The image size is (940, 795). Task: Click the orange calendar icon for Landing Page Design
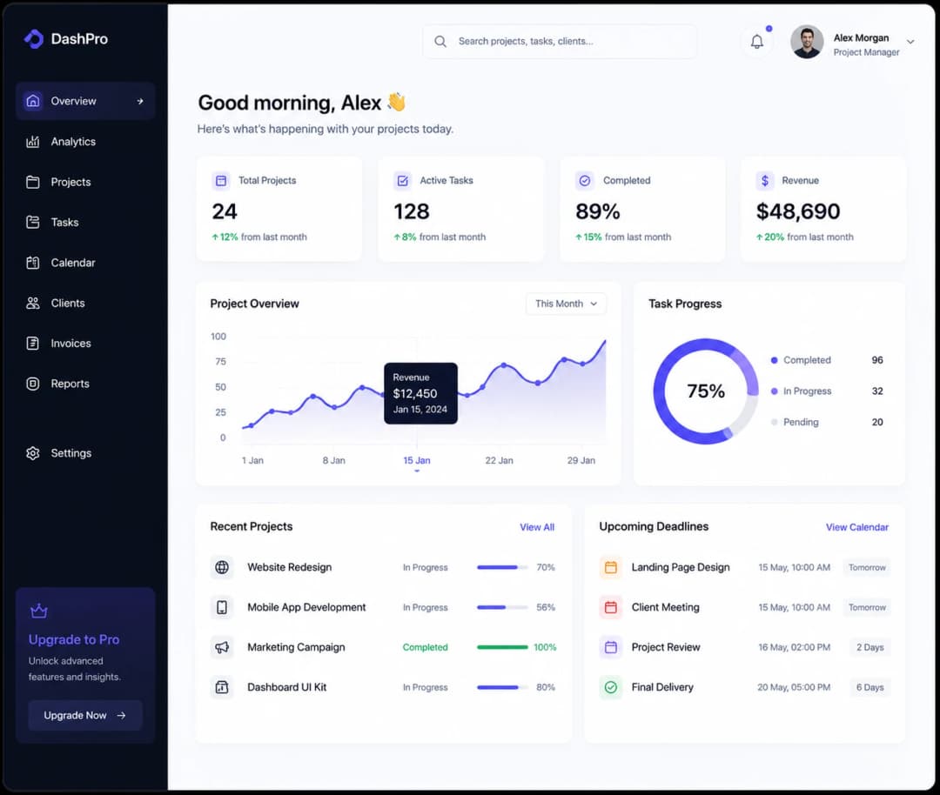click(610, 567)
